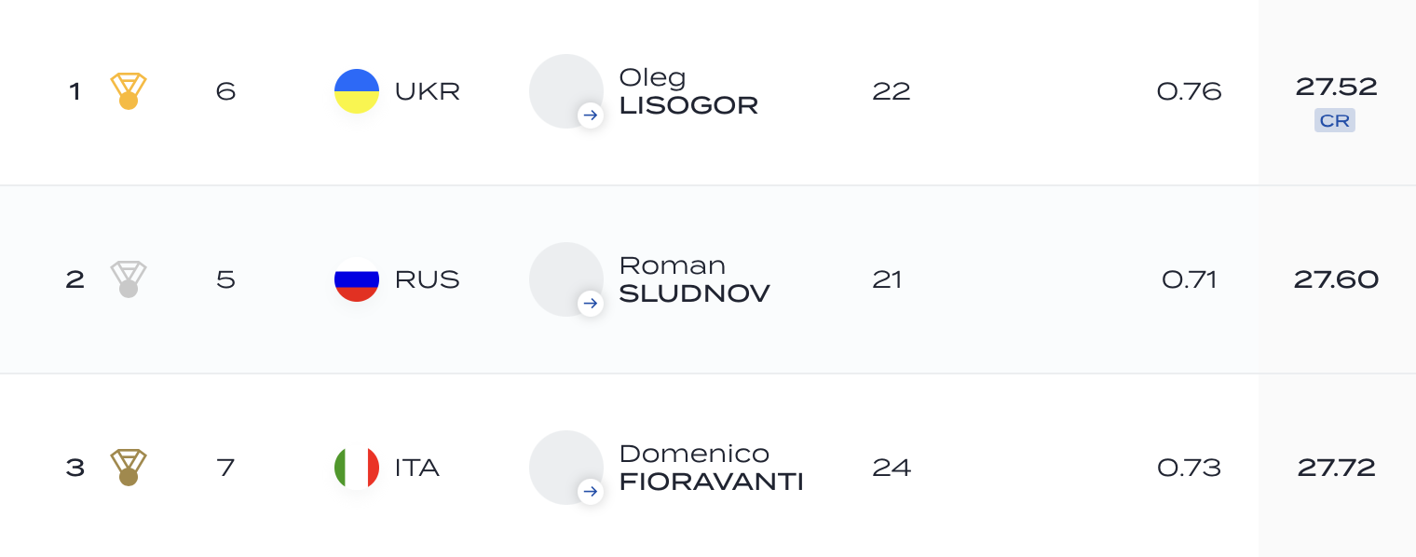The width and height of the screenshot is (1416, 557).
Task: Click the silver medal icon
Action: click(129, 279)
